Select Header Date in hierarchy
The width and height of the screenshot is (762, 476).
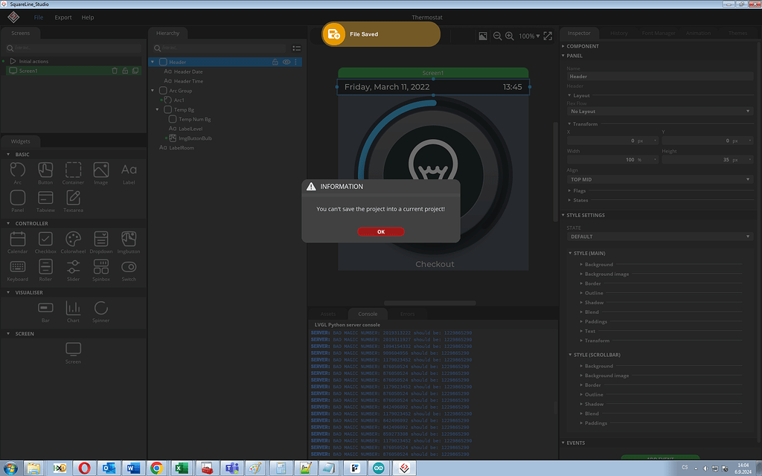(188, 71)
